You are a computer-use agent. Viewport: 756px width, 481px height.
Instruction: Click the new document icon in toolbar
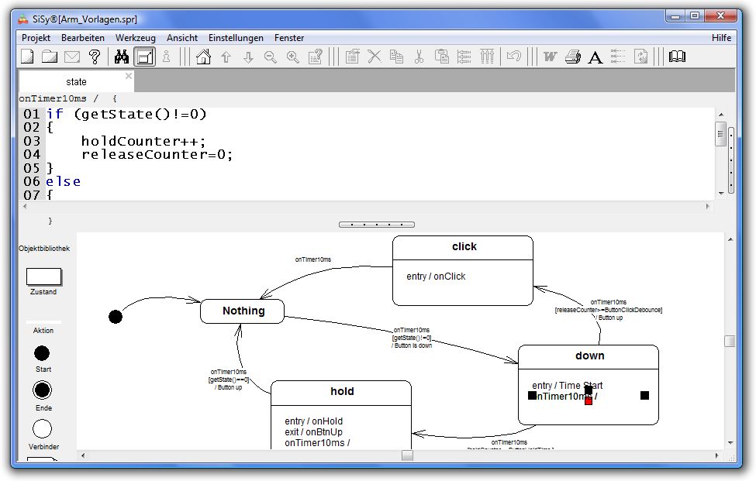click(x=27, y=57)
